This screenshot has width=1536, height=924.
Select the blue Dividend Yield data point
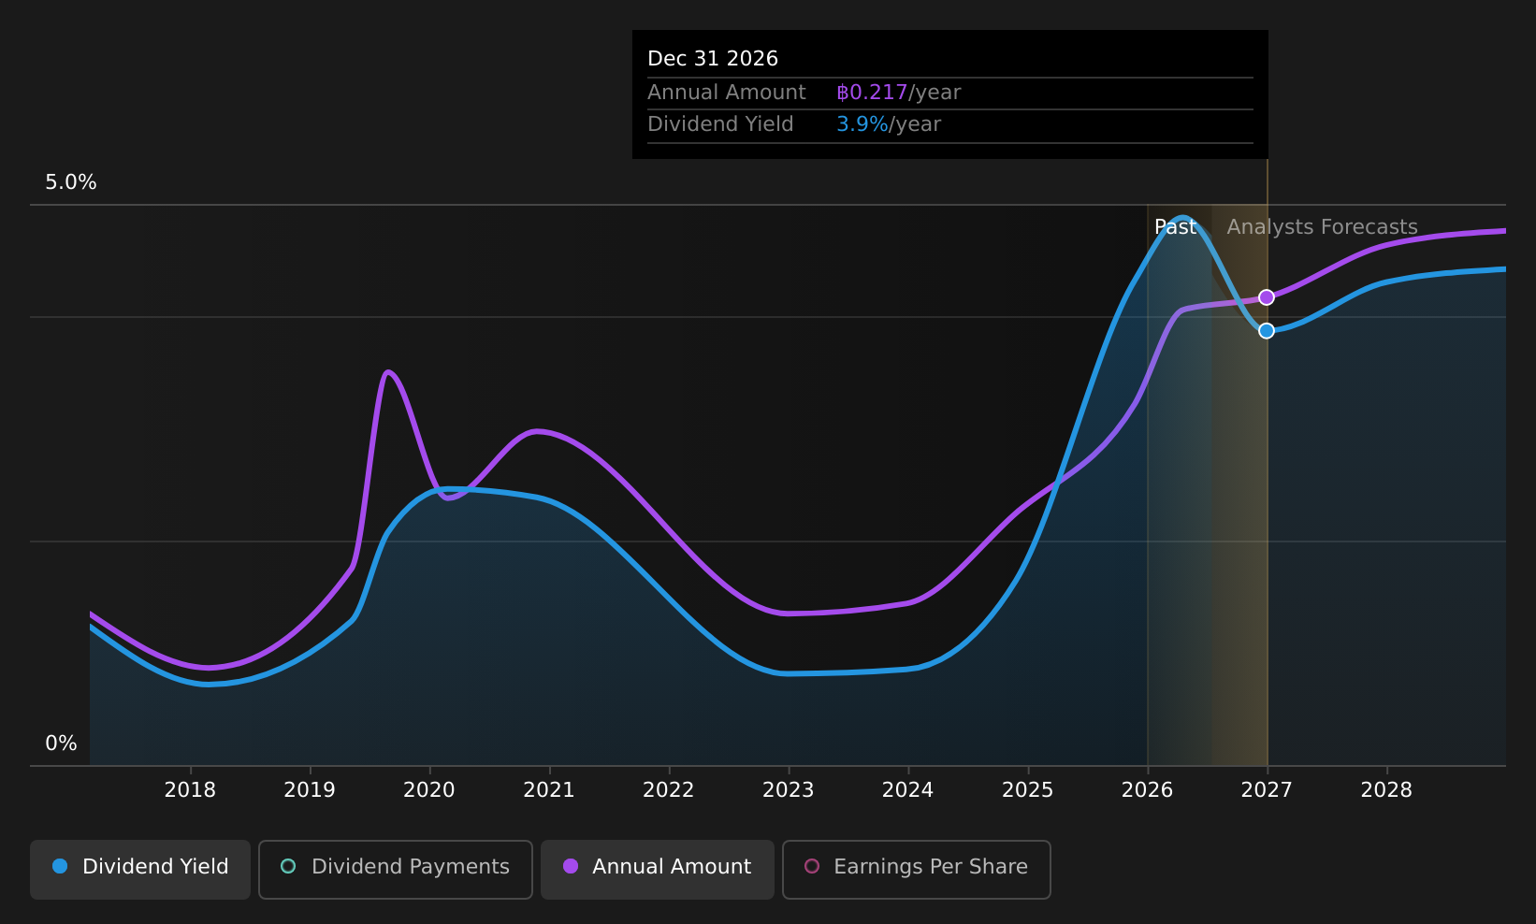1266,330
